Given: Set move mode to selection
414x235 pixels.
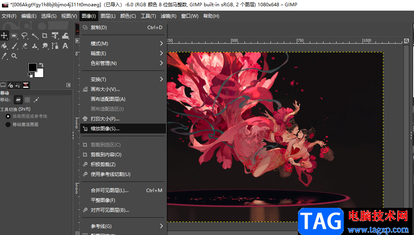Looking at the screenshot, I should point(27,100).
